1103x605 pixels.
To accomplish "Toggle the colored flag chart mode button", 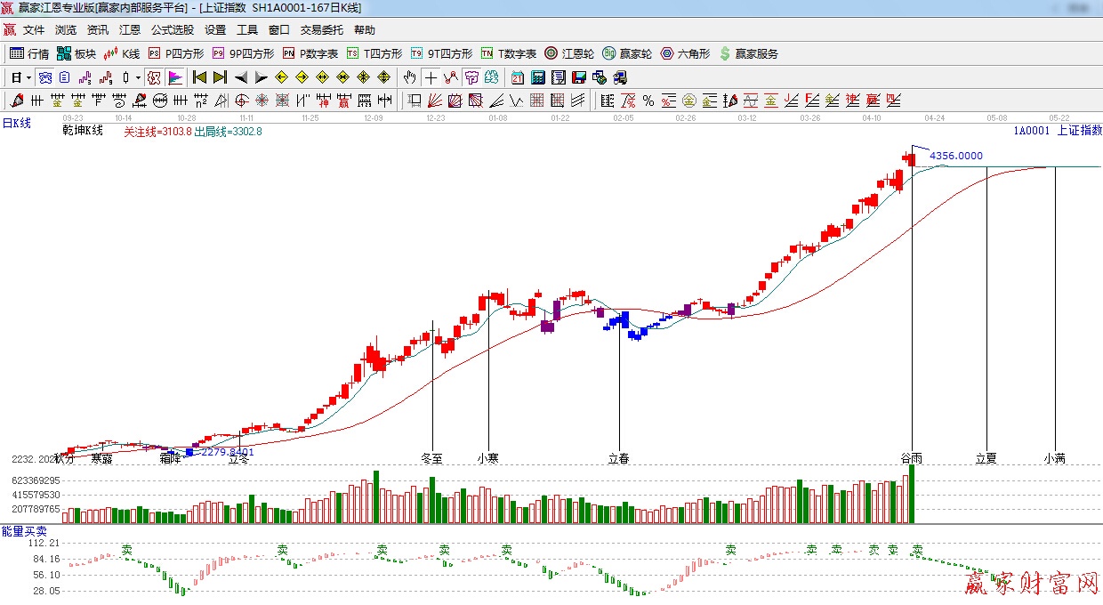I will pyautogui.click(x=174, y=77).
